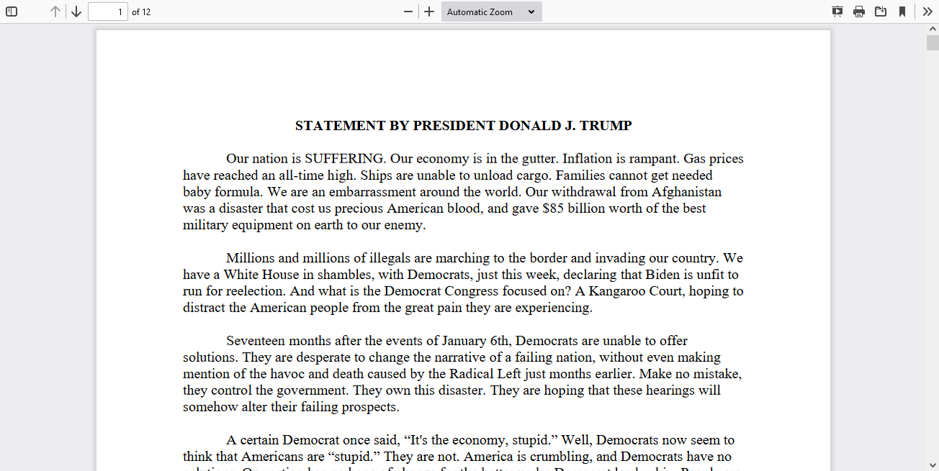
Task: Go to previous page arrow
Action: click(x=55, y=12)
